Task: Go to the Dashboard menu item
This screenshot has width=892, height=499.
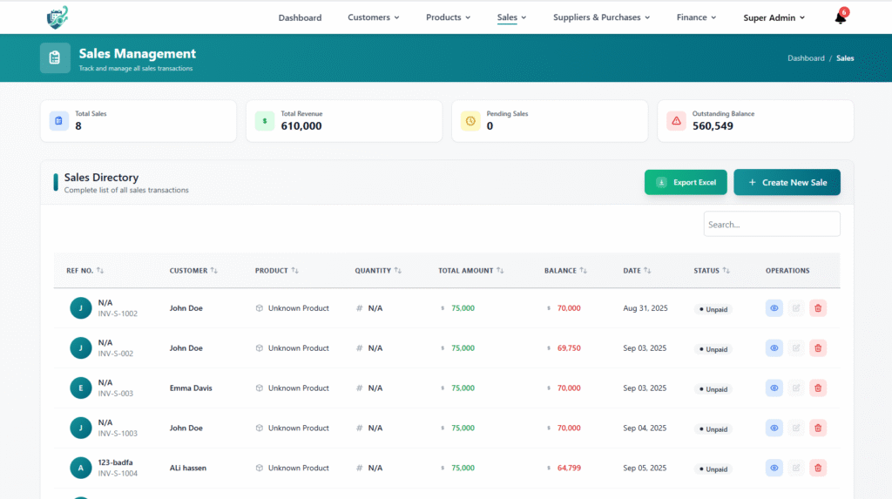Action: click(x=300, y=17)
